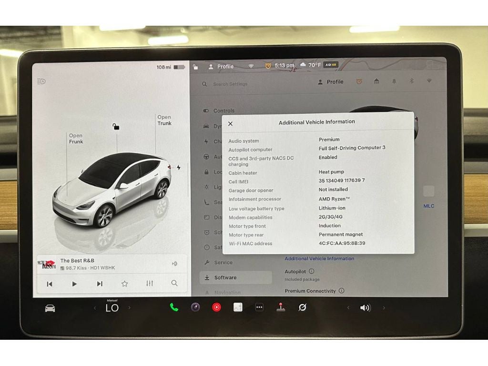The image size is (488, 366).
Task: Increase temperature with right chevron by LO
Action: coord(130,308)
